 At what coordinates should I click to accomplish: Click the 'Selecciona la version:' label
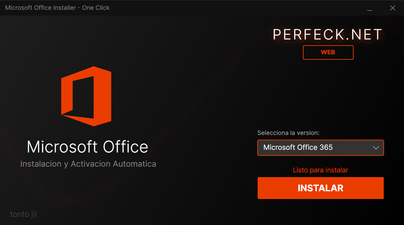click(288, 133)
